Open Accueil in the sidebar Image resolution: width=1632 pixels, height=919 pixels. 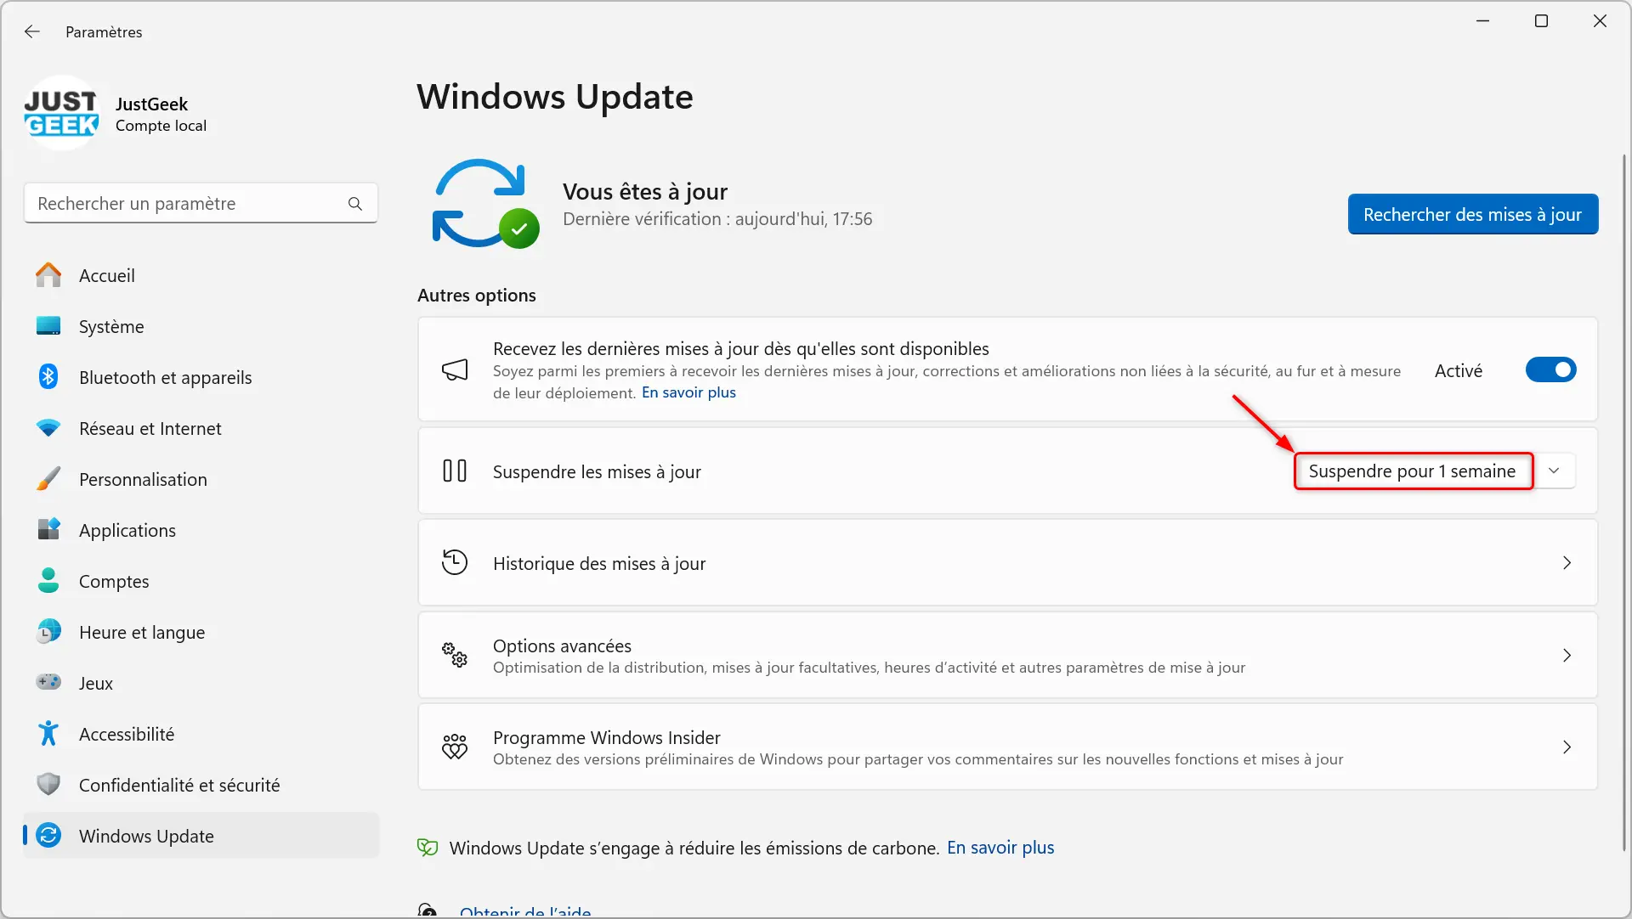tap(201, 275)
